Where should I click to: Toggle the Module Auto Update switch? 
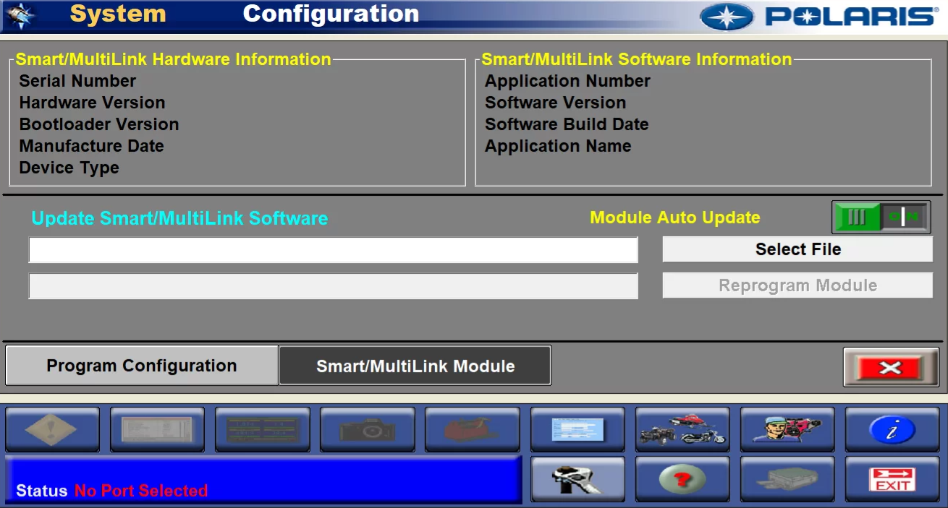click(x=880, y=218)
